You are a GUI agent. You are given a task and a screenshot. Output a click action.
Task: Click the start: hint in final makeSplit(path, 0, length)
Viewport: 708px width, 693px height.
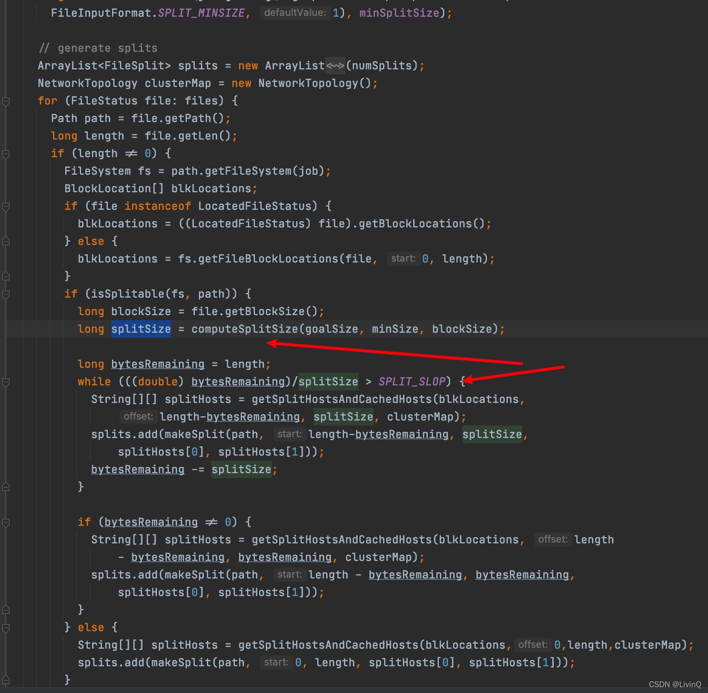[276, 662]
